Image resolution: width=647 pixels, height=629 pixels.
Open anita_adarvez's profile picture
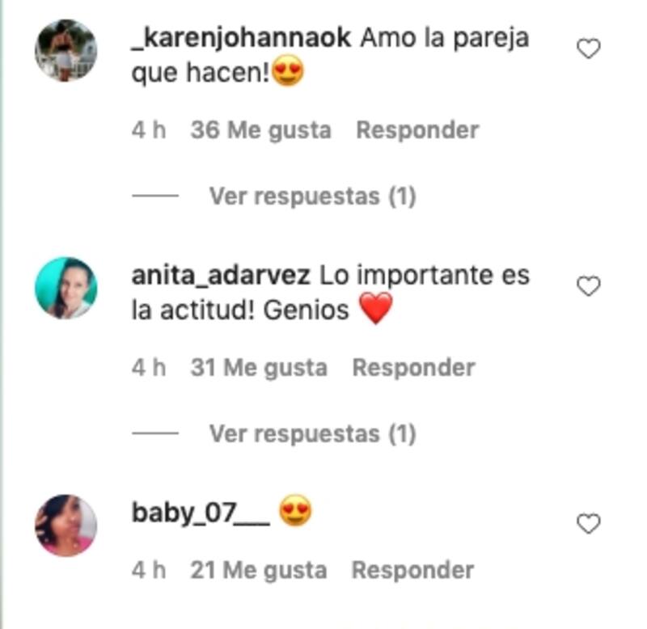[66, 288]
